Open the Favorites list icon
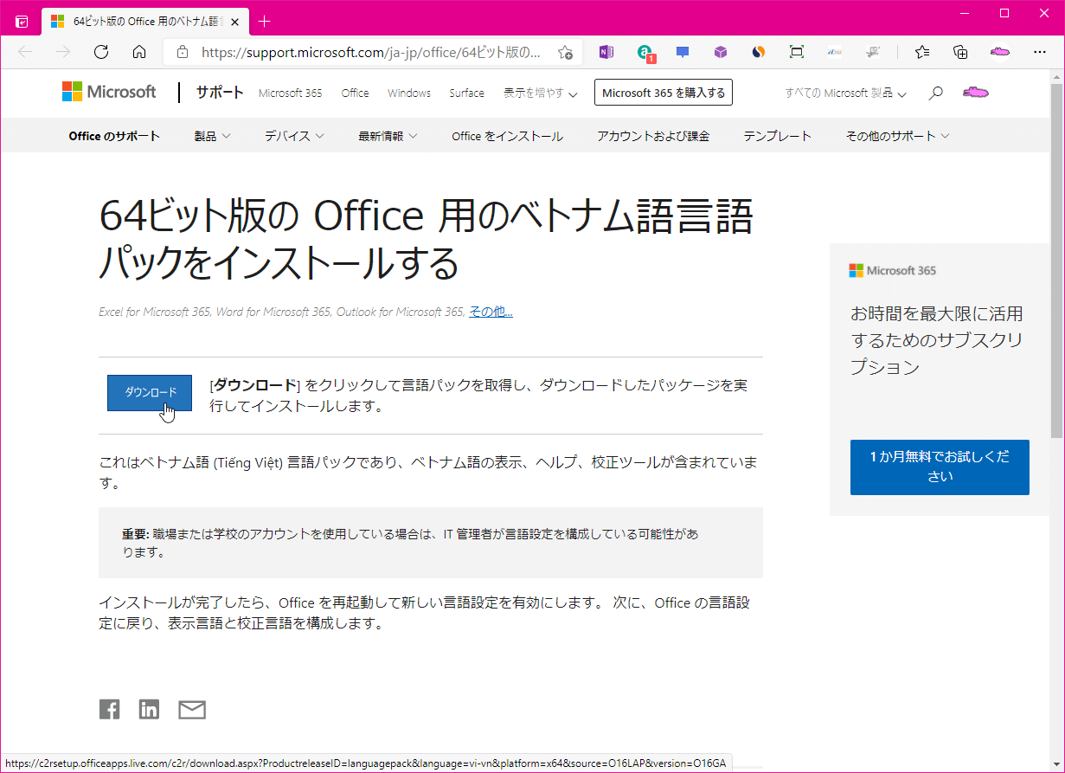 pos(922,52)
